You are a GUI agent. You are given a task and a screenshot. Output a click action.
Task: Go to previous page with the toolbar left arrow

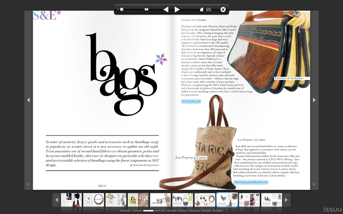click(x=166, y=10)
